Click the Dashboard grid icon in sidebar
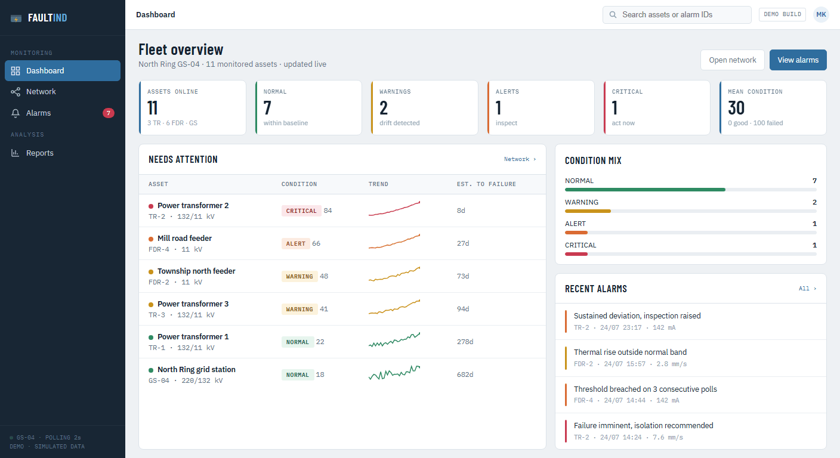840x458 pixels. coord(16,70)
